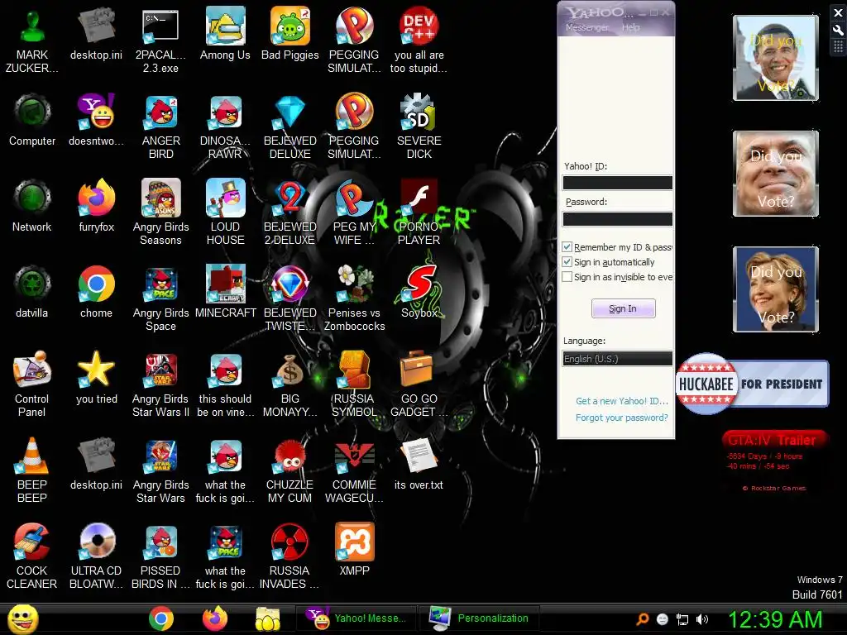The height and width of the screenshot is (635, 847).
Task: Toggle Sign in automatically checkbox
Action: coord(567,262)
